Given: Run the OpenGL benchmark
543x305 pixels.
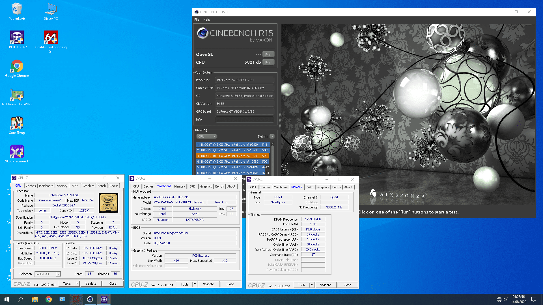Looking at the screenshot, I should 268,55.
